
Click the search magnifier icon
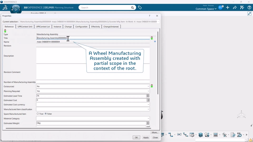click(x=133, y=8)
